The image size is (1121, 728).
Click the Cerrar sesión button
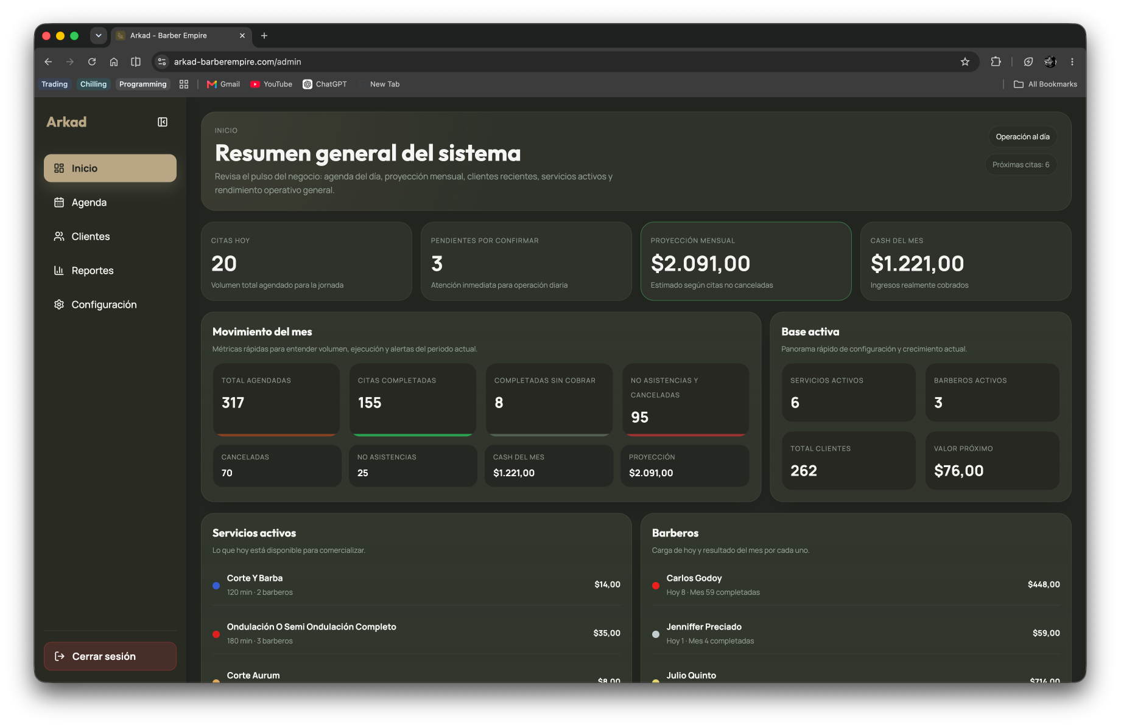click(x=110, y=656)
